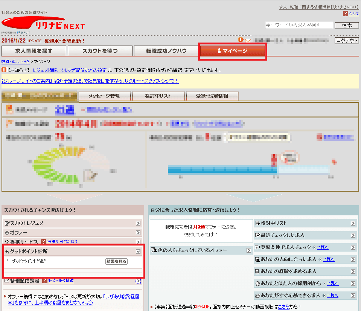The height and width of the screenshot is (311, 361).
Task: Click the orange お知らせ info icon
Action: [4, 70]
